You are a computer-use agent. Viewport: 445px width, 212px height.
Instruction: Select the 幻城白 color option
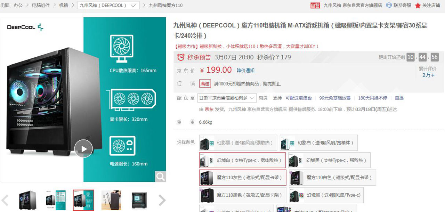pyautogui.click(x=242, y=160)
